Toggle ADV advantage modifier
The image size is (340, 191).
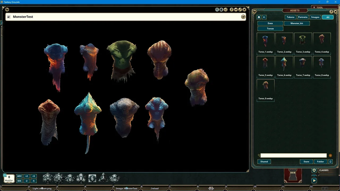point(19,176)
